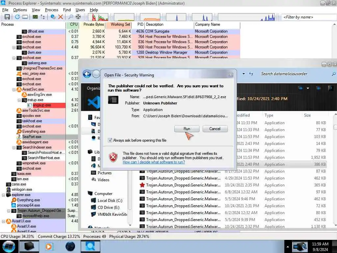Open the Find menu
Screen dimensions: 337x253
click(67, 10)
